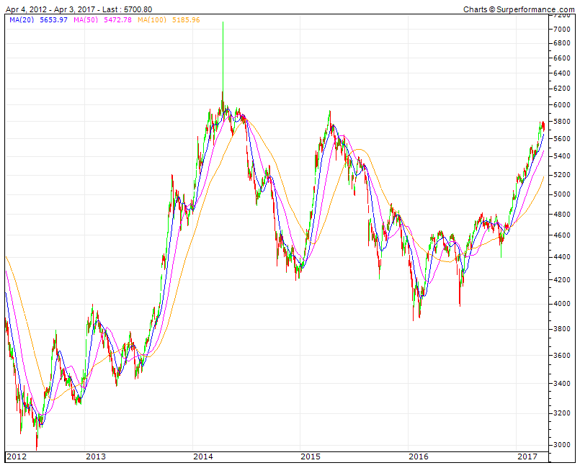
Task: Click the 3400 price axis label
Action: click(562, 384)
